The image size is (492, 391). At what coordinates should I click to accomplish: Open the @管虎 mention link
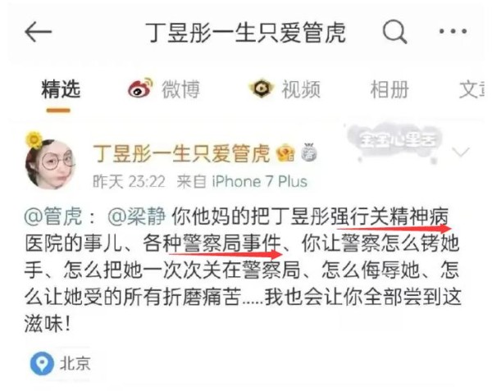click(53, 216)
